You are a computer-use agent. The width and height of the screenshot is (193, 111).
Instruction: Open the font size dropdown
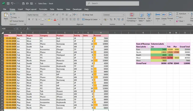51,15
